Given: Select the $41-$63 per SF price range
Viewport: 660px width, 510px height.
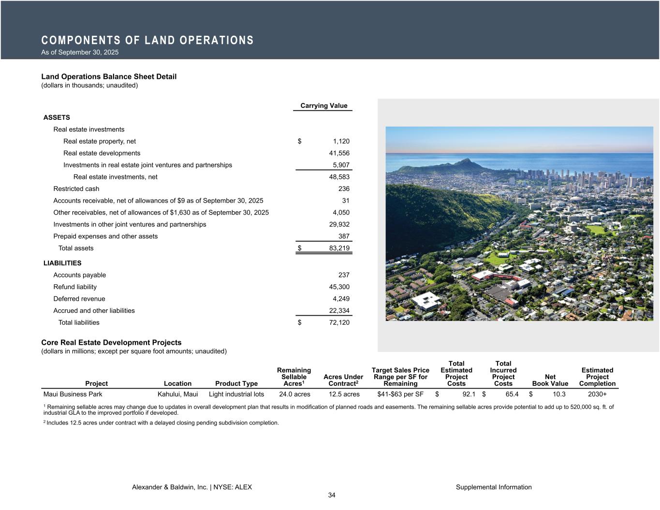Looking at the screenshot, I should 400,394.
